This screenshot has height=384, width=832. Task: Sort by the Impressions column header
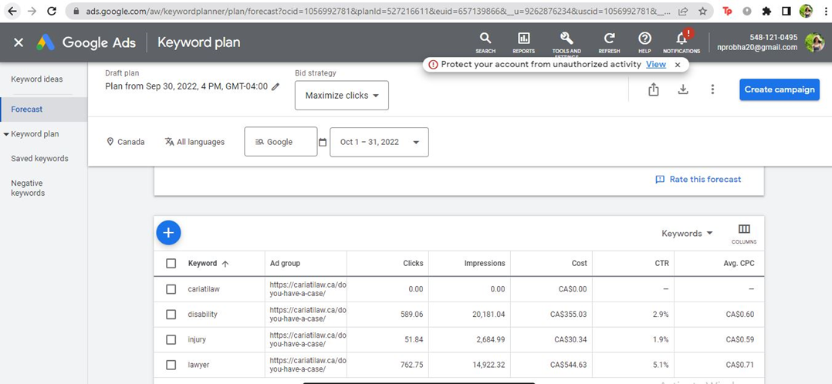(485, 263)
